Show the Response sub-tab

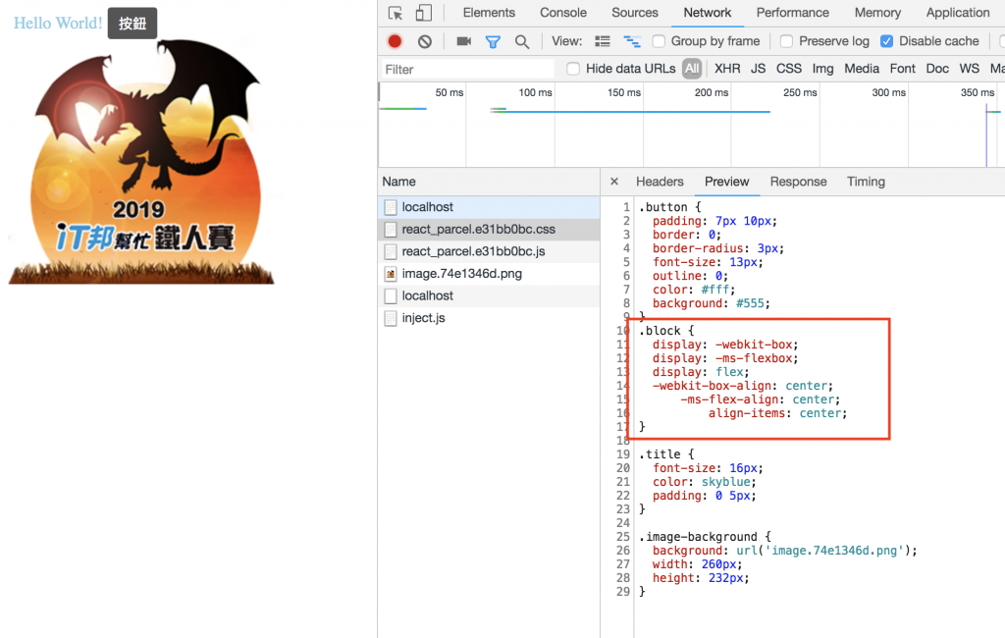[x=798, y=182]
